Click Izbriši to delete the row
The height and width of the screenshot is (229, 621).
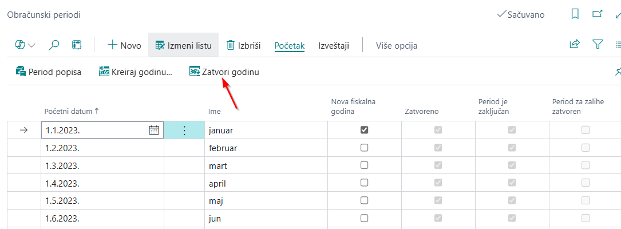243,46
